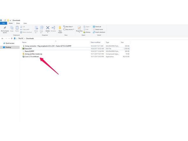Expand recent locations dropdown arrow

[x=9, y=38]
